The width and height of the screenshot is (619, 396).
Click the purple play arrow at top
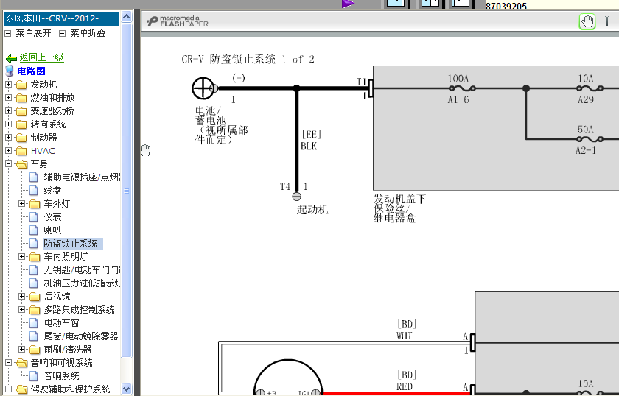348,4
